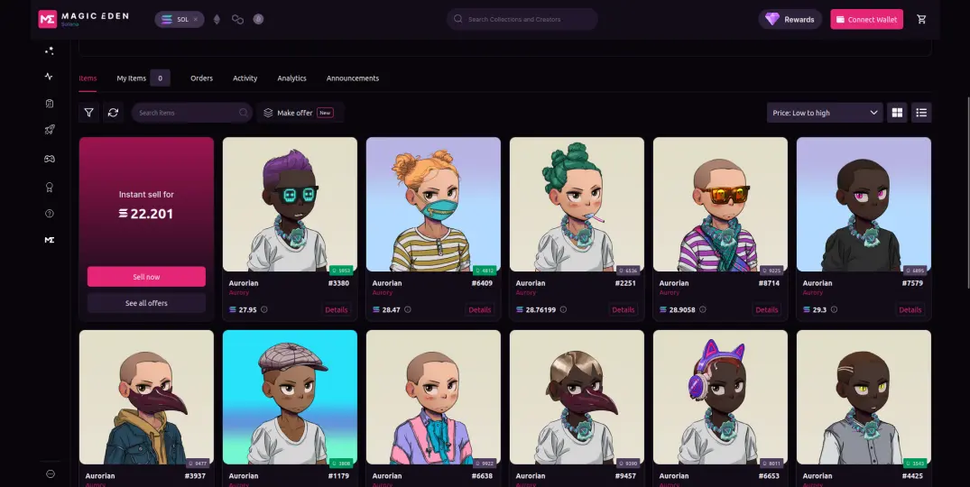Click info icon beside price 28.47
970x487 pixels.
coord(408,309)
